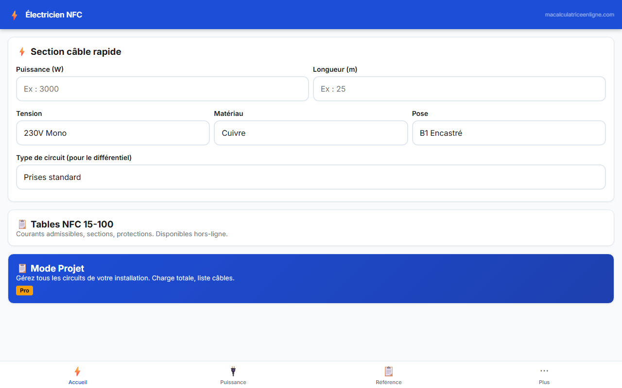Open the Matériau dropdown showing Cuivre
The width and height of the screenshot is (622, 388).
311,133
